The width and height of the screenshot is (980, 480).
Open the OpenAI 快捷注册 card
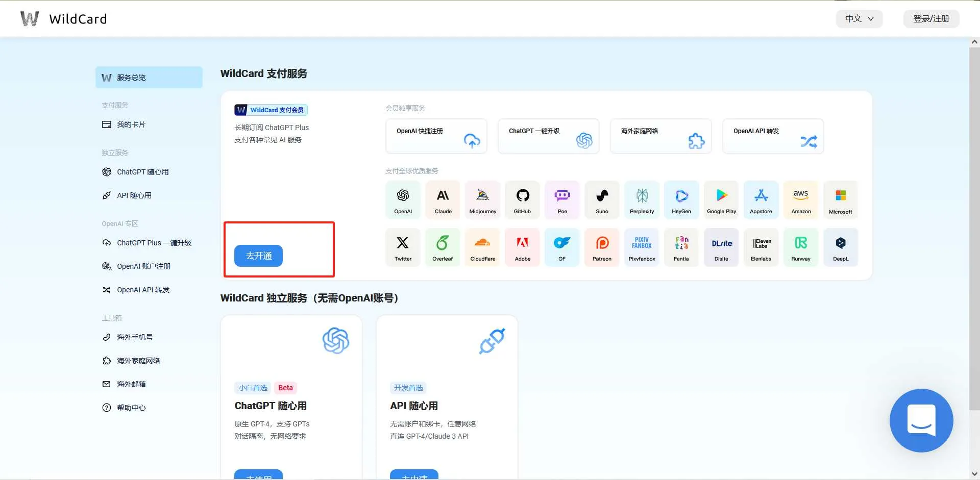[x=436, y=136]
